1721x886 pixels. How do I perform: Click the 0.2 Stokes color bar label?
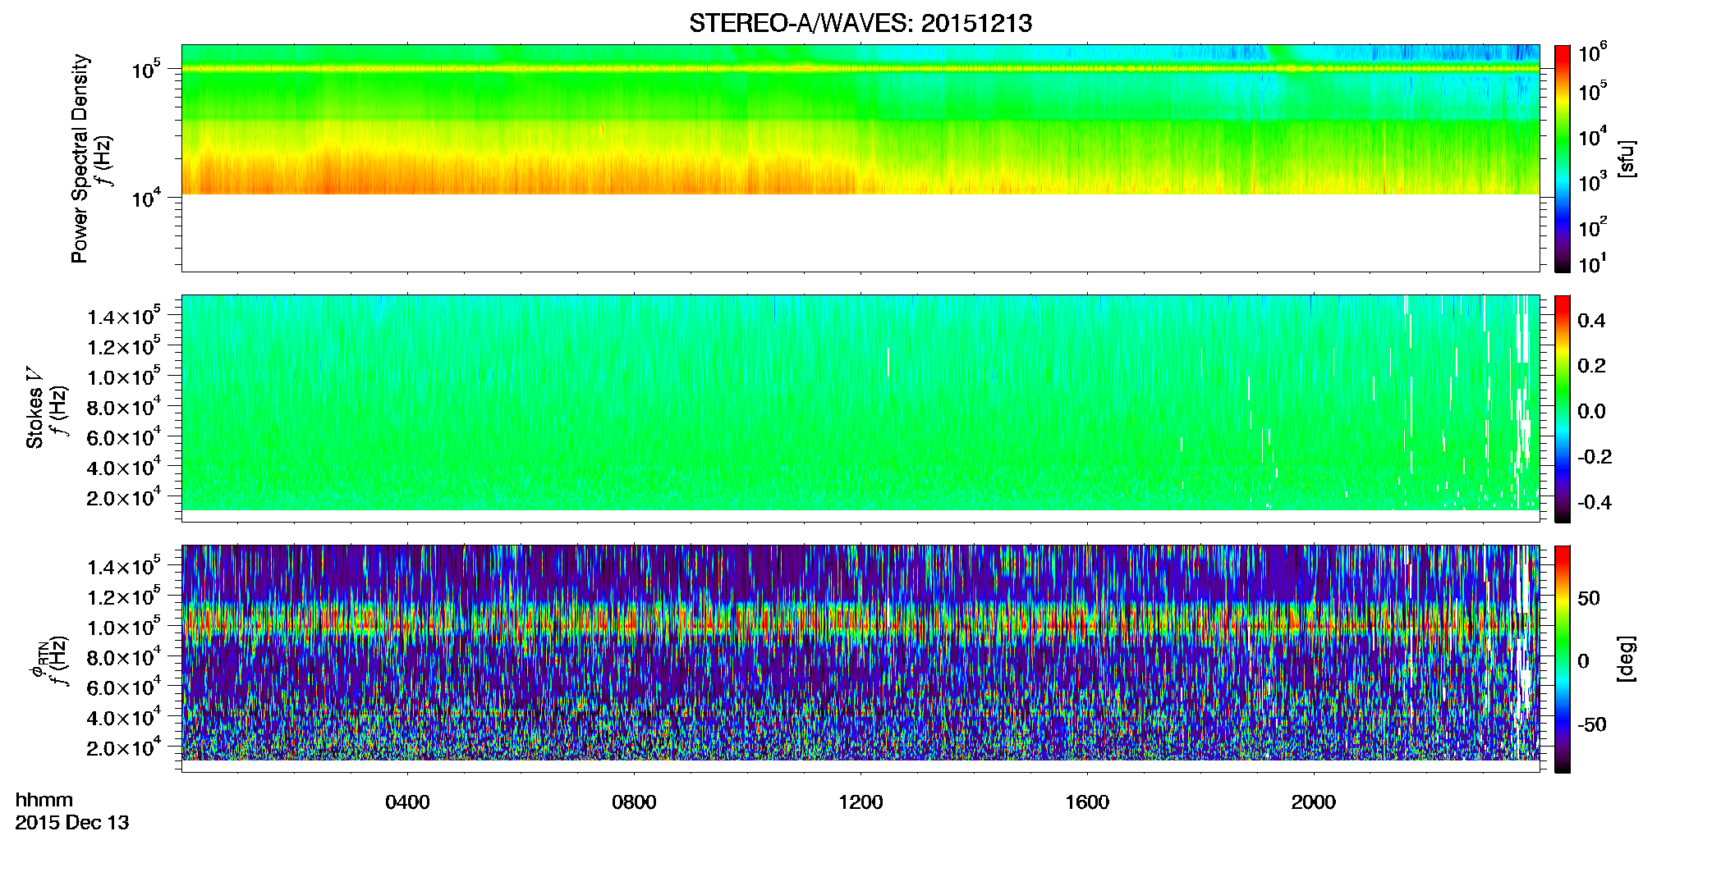point(1591,366)
